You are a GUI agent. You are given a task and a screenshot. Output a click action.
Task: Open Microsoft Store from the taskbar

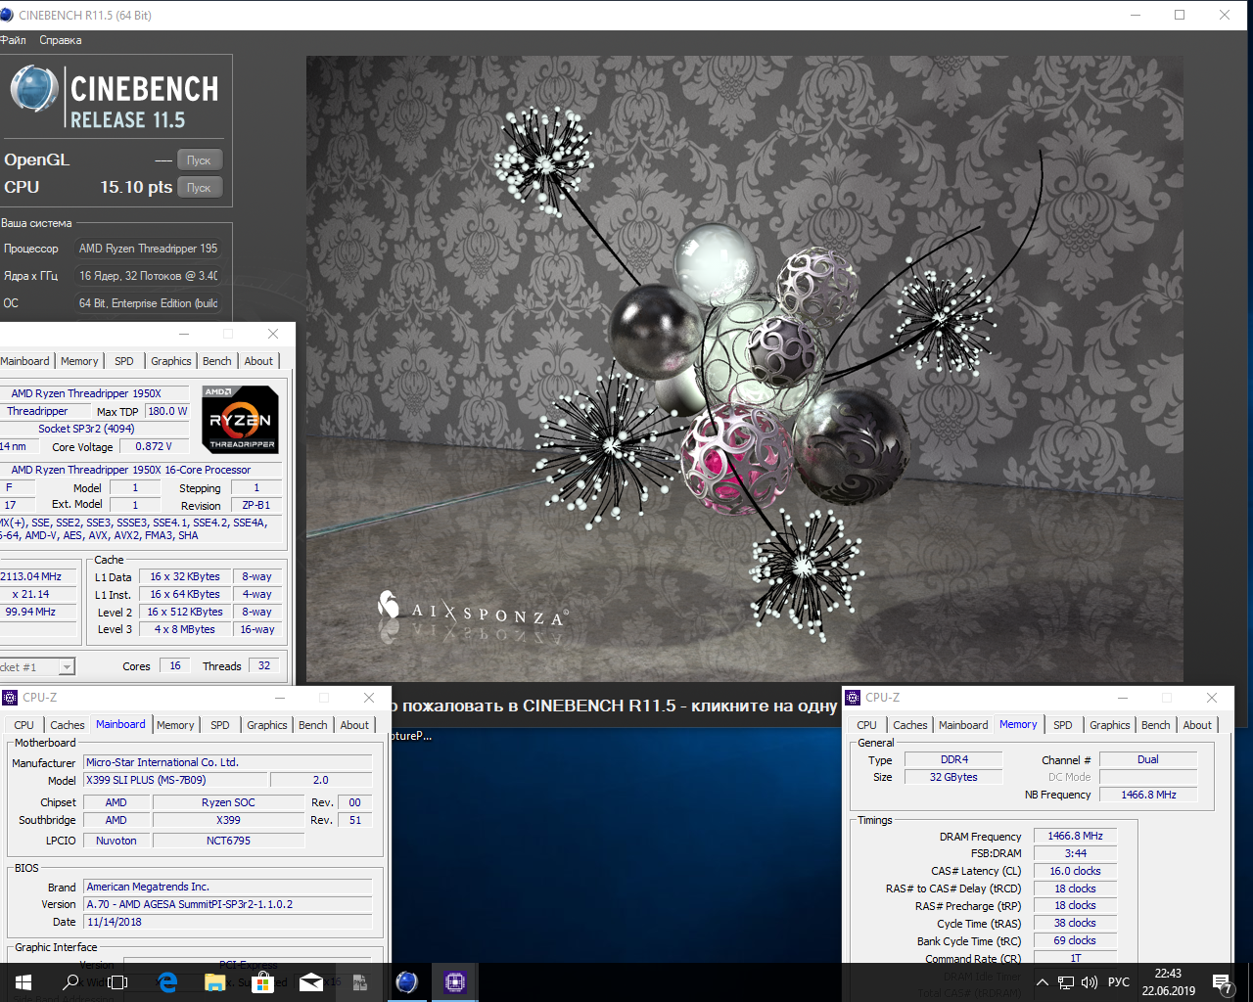tap(263, 982)
